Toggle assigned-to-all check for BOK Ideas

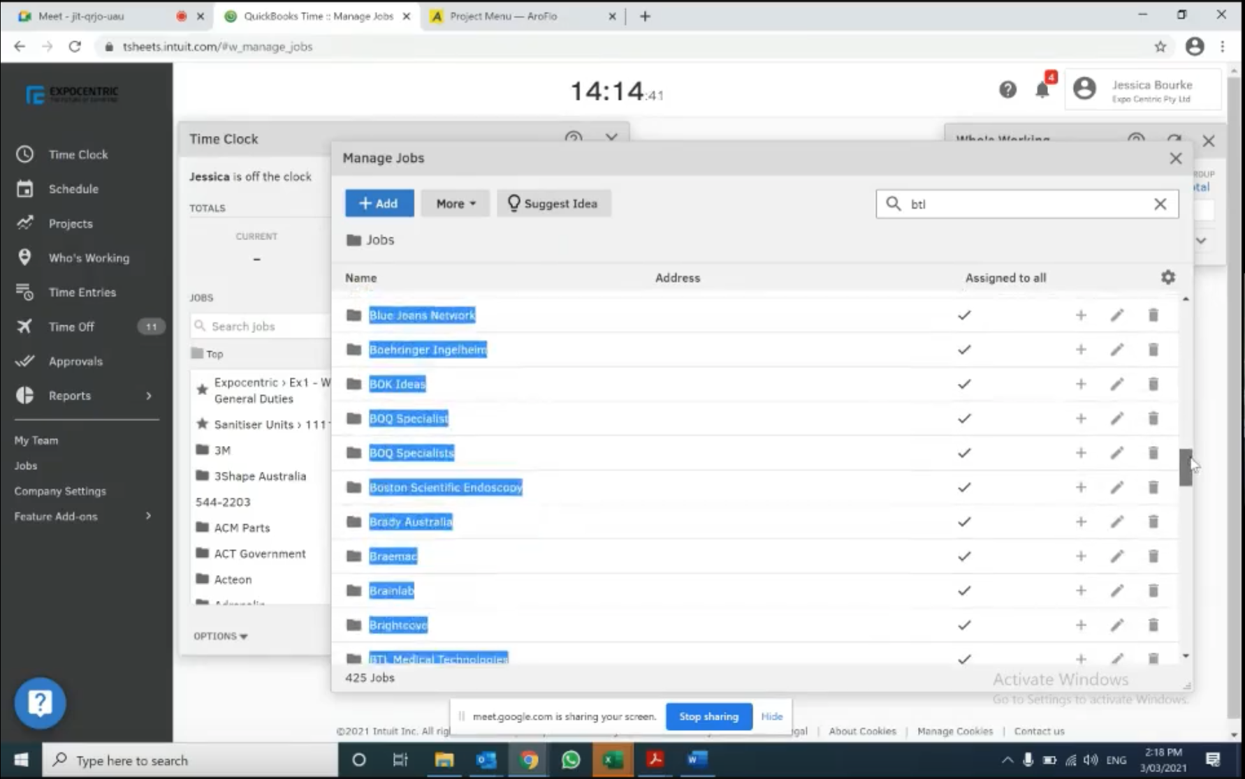(x=964, y=384)
